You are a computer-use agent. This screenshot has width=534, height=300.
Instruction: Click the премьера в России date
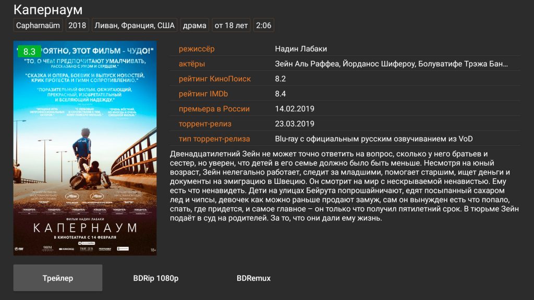tap(295, 108)
